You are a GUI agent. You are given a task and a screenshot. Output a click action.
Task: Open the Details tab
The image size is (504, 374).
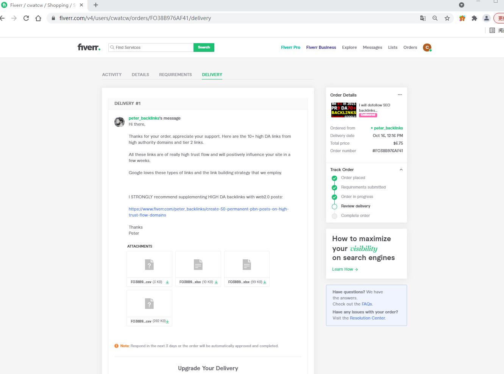click(x=140, y=75)
